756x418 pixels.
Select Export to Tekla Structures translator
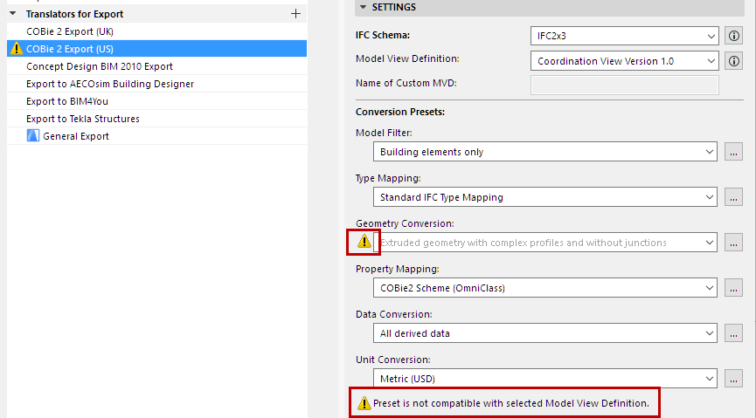click(x=83, y=119)
